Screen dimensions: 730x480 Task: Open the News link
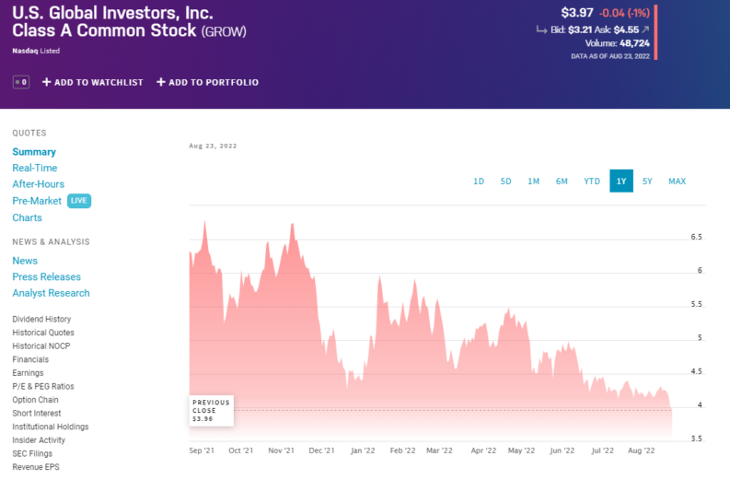(25, 261)
